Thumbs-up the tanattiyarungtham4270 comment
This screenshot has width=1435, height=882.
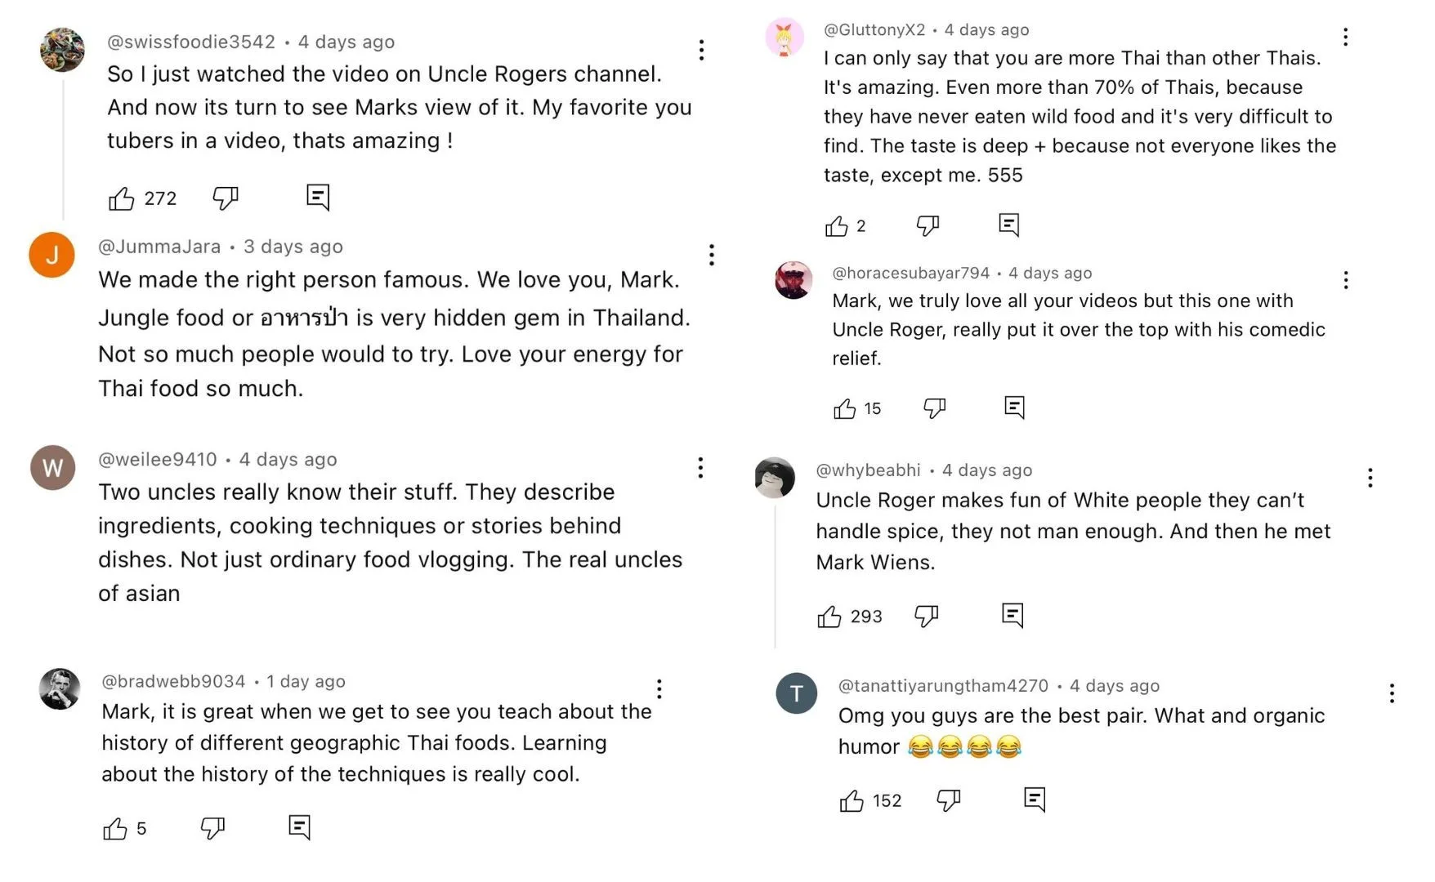pos(852,801)
